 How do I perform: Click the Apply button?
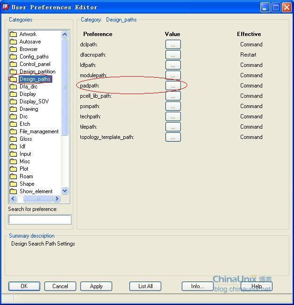click(96, 286)
